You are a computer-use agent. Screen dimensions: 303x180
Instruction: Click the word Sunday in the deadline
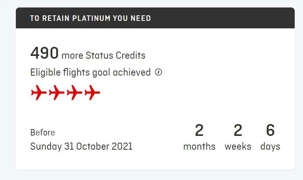tap(46, 147)
